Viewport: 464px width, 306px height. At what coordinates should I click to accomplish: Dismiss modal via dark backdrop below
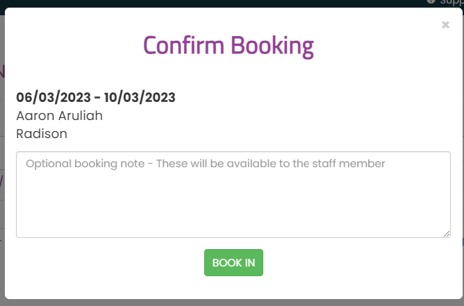[x=232, y=303]
